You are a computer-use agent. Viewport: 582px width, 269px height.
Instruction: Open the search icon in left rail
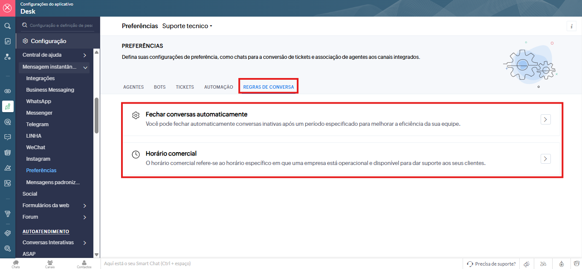[7, 26]
